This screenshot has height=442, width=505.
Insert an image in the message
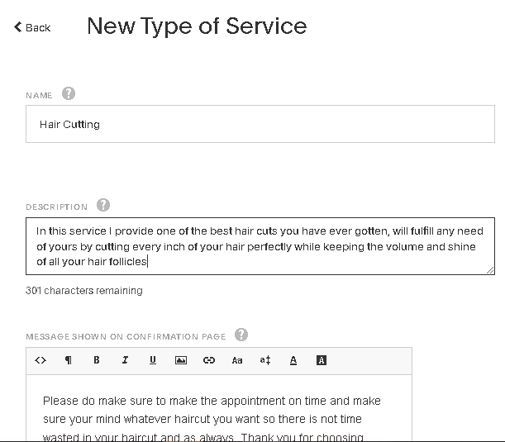coord(181,360)
